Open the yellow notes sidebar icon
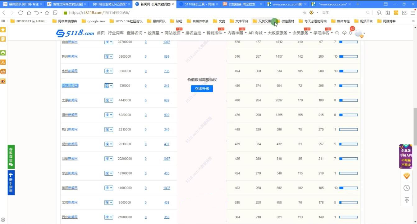 pyautogui.click(x=3, y=39)
